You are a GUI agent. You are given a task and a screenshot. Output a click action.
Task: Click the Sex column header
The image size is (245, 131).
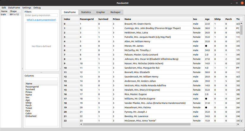(198, 19)
